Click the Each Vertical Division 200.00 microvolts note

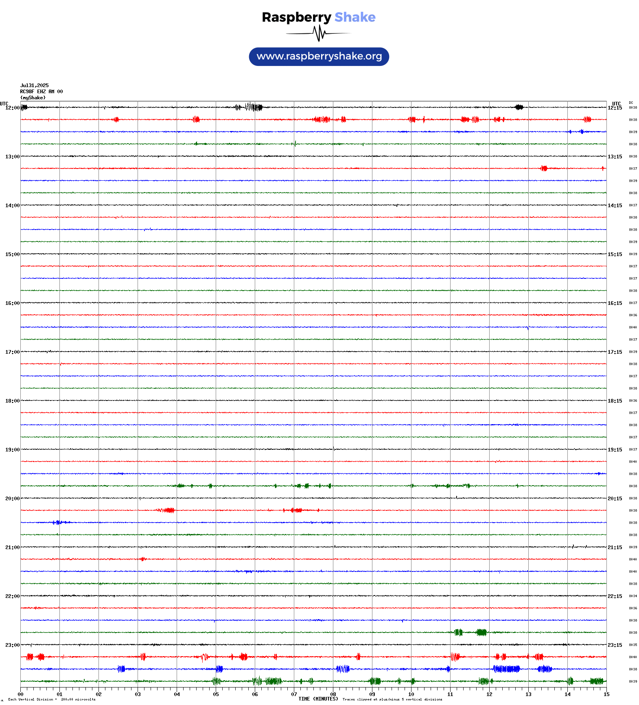[x=52, y=700]
